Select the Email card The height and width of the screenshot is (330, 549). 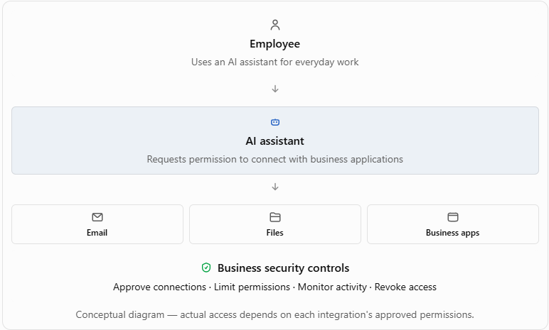[97, 224]
